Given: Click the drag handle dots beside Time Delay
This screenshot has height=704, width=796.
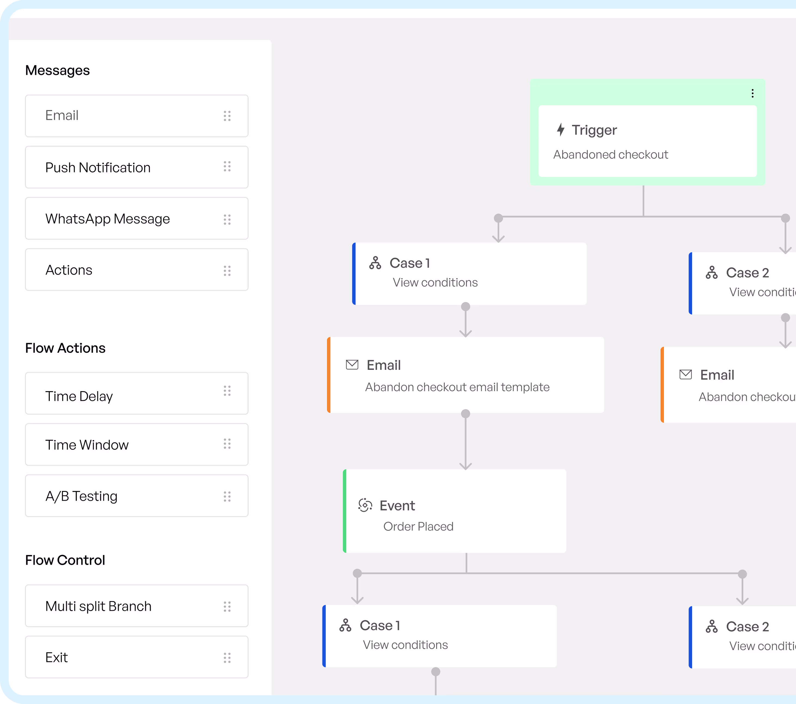Looking at the screenshot, I should [227, 391].
